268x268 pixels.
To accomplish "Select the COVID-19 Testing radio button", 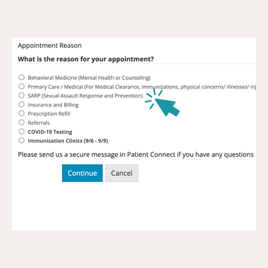I will pyautogui.click(x=22, y=132).
